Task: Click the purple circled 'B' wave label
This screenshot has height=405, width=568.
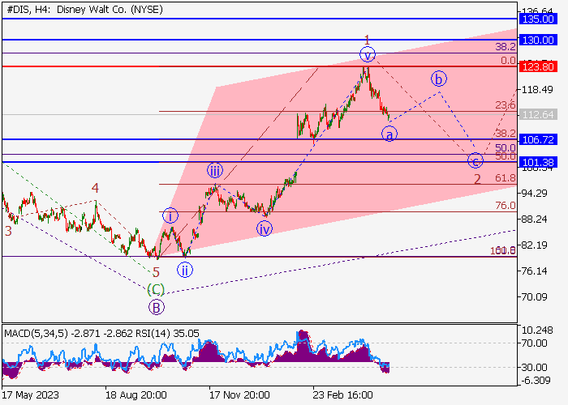Action: [x=156, y=308]
